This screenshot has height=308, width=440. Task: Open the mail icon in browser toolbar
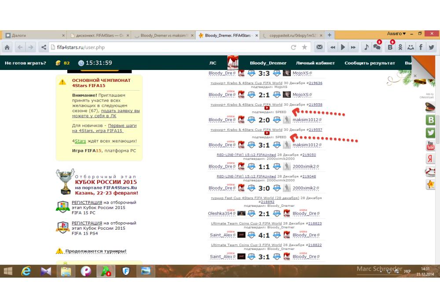(320, 47)
